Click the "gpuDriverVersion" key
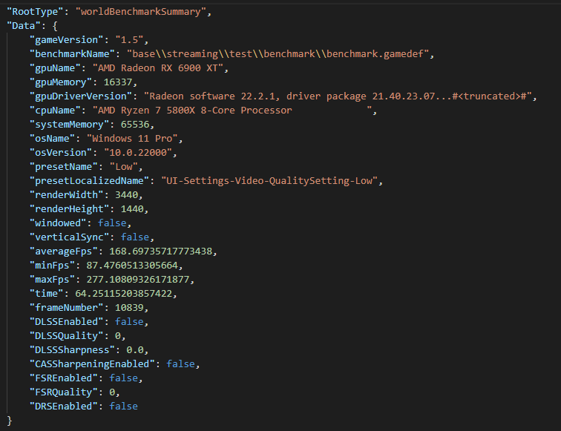This screenshot has height=431, width=561. 81,96
